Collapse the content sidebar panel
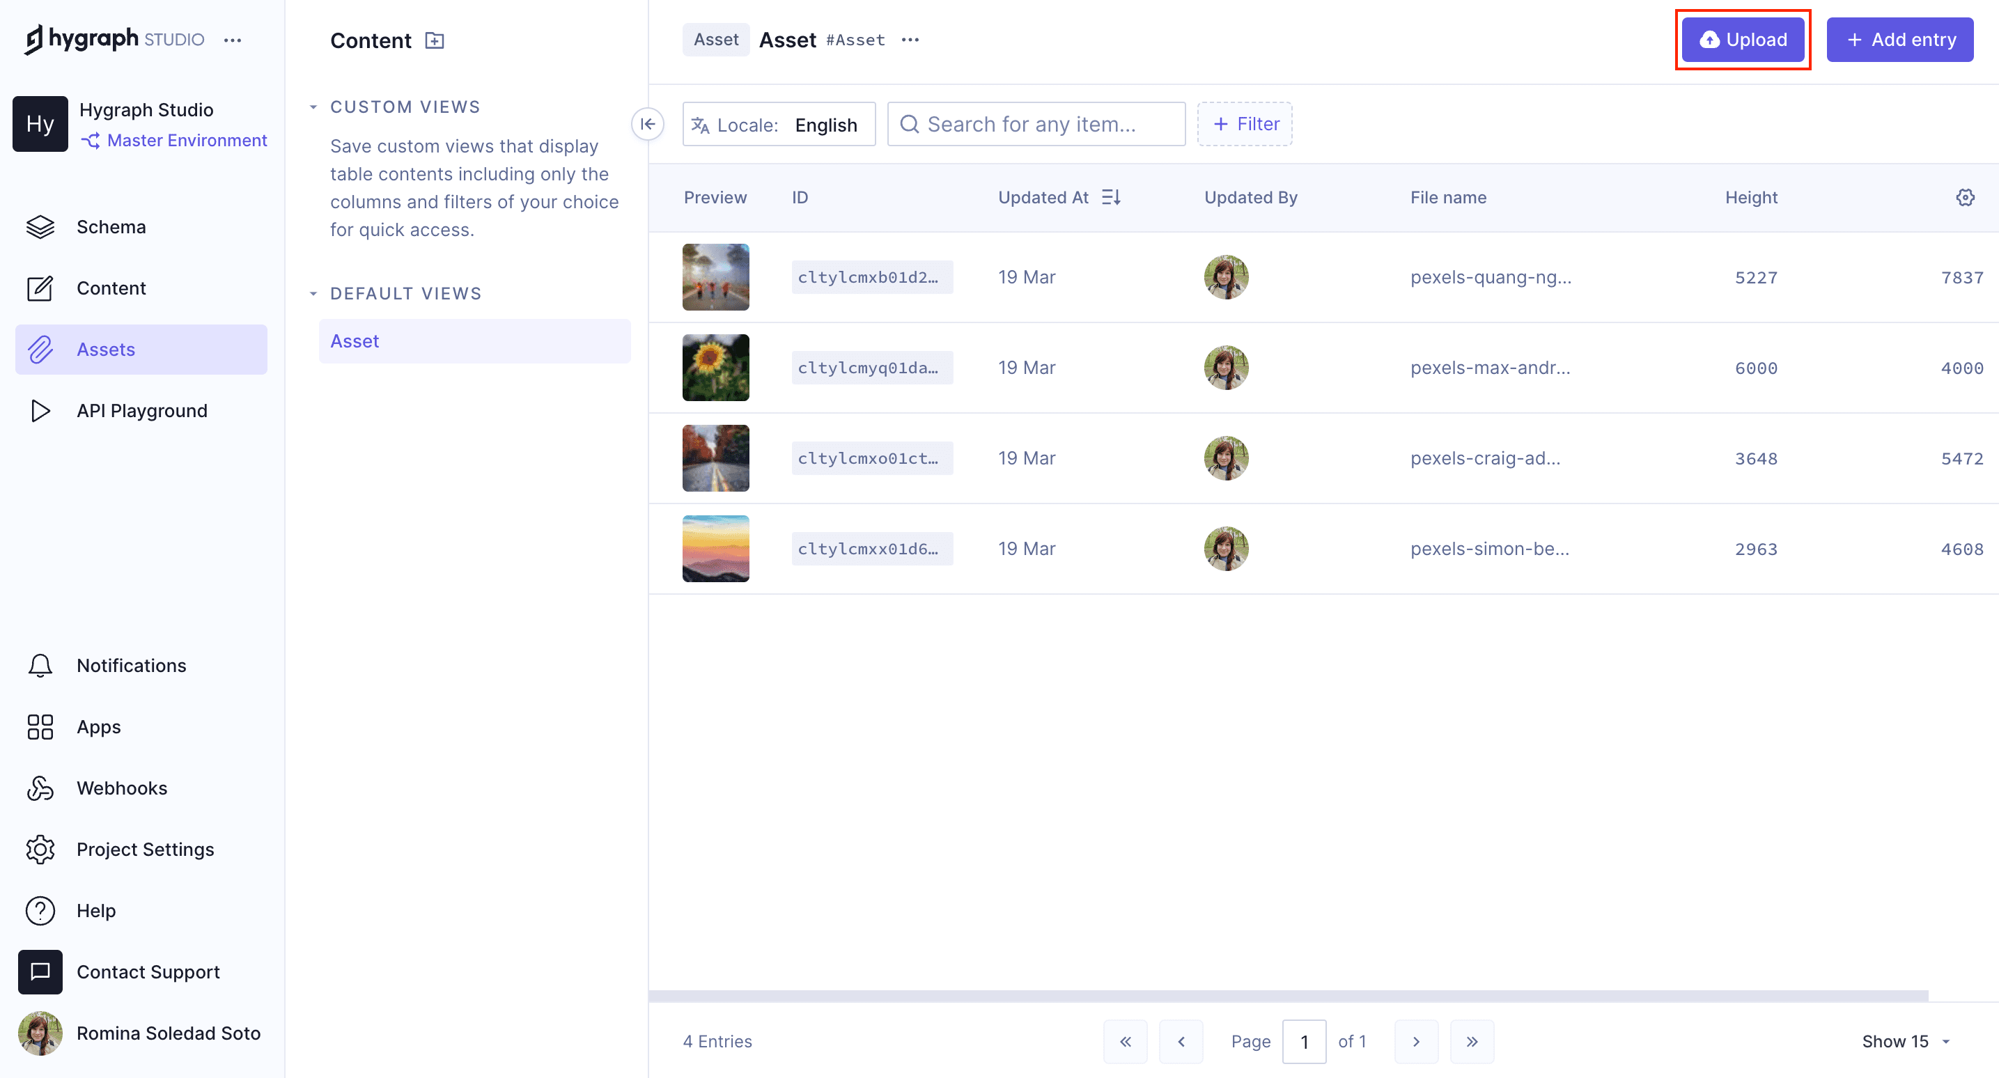The height and width of the screenshot is (1078, 1999). coord(647,124)
